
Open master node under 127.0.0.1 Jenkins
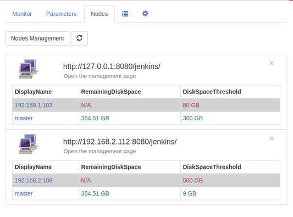pyautogui.click(x=24, y=118)
